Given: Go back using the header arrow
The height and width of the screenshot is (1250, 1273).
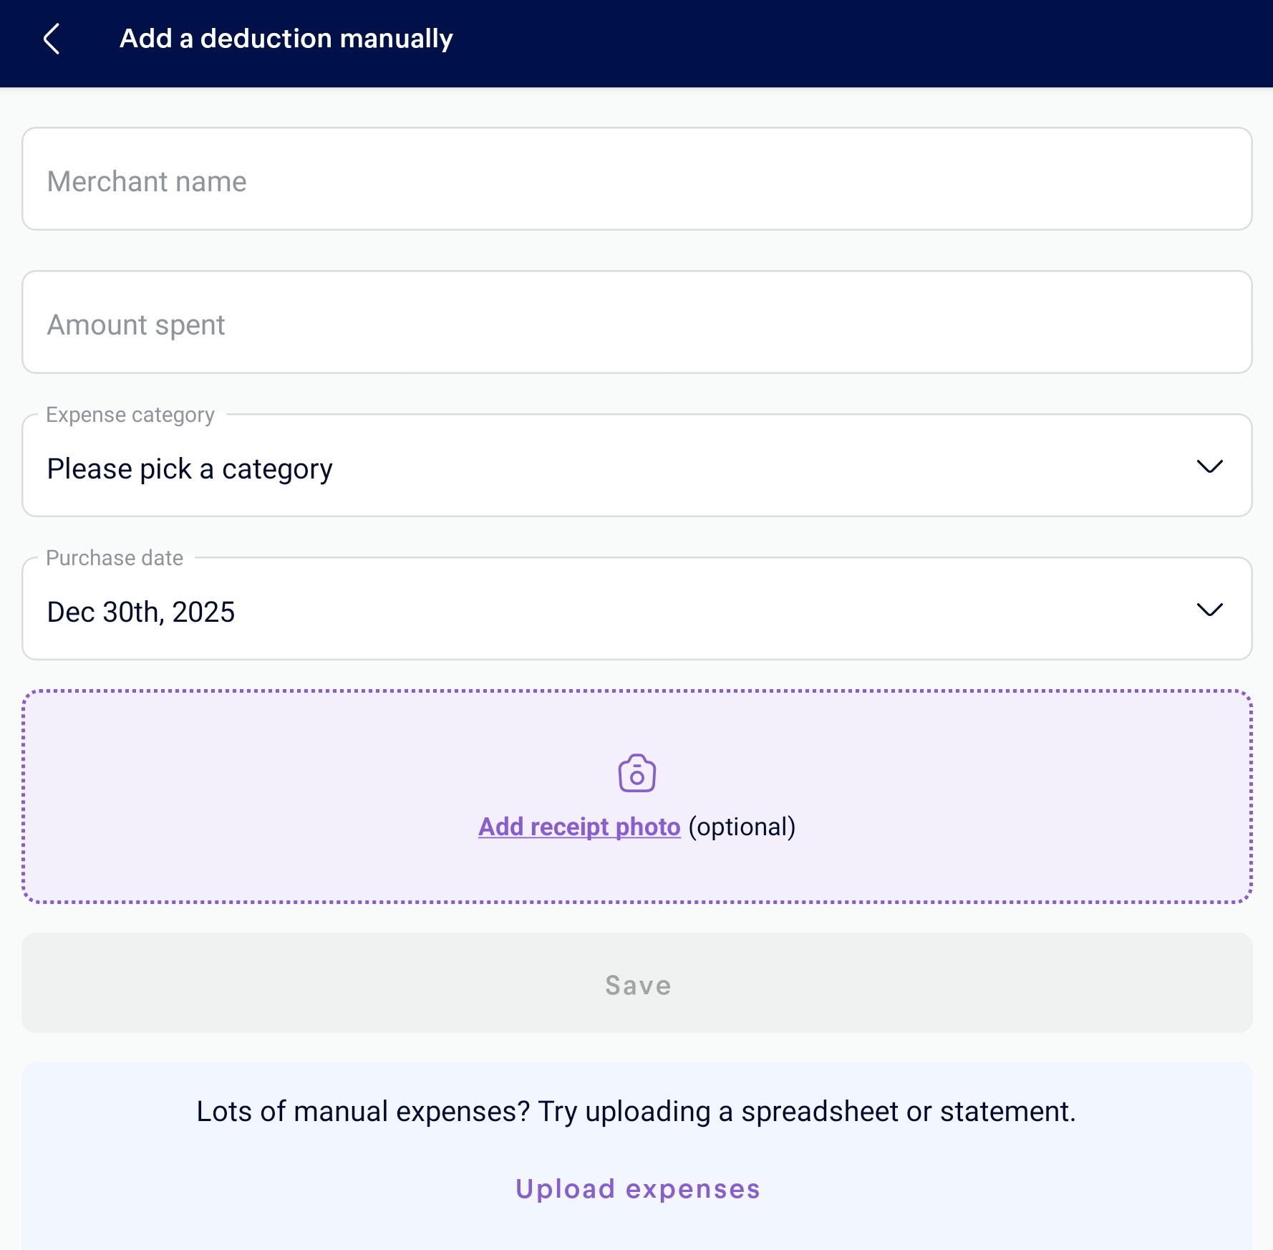Looking at the screenshot, I should [x=52, y=39].
